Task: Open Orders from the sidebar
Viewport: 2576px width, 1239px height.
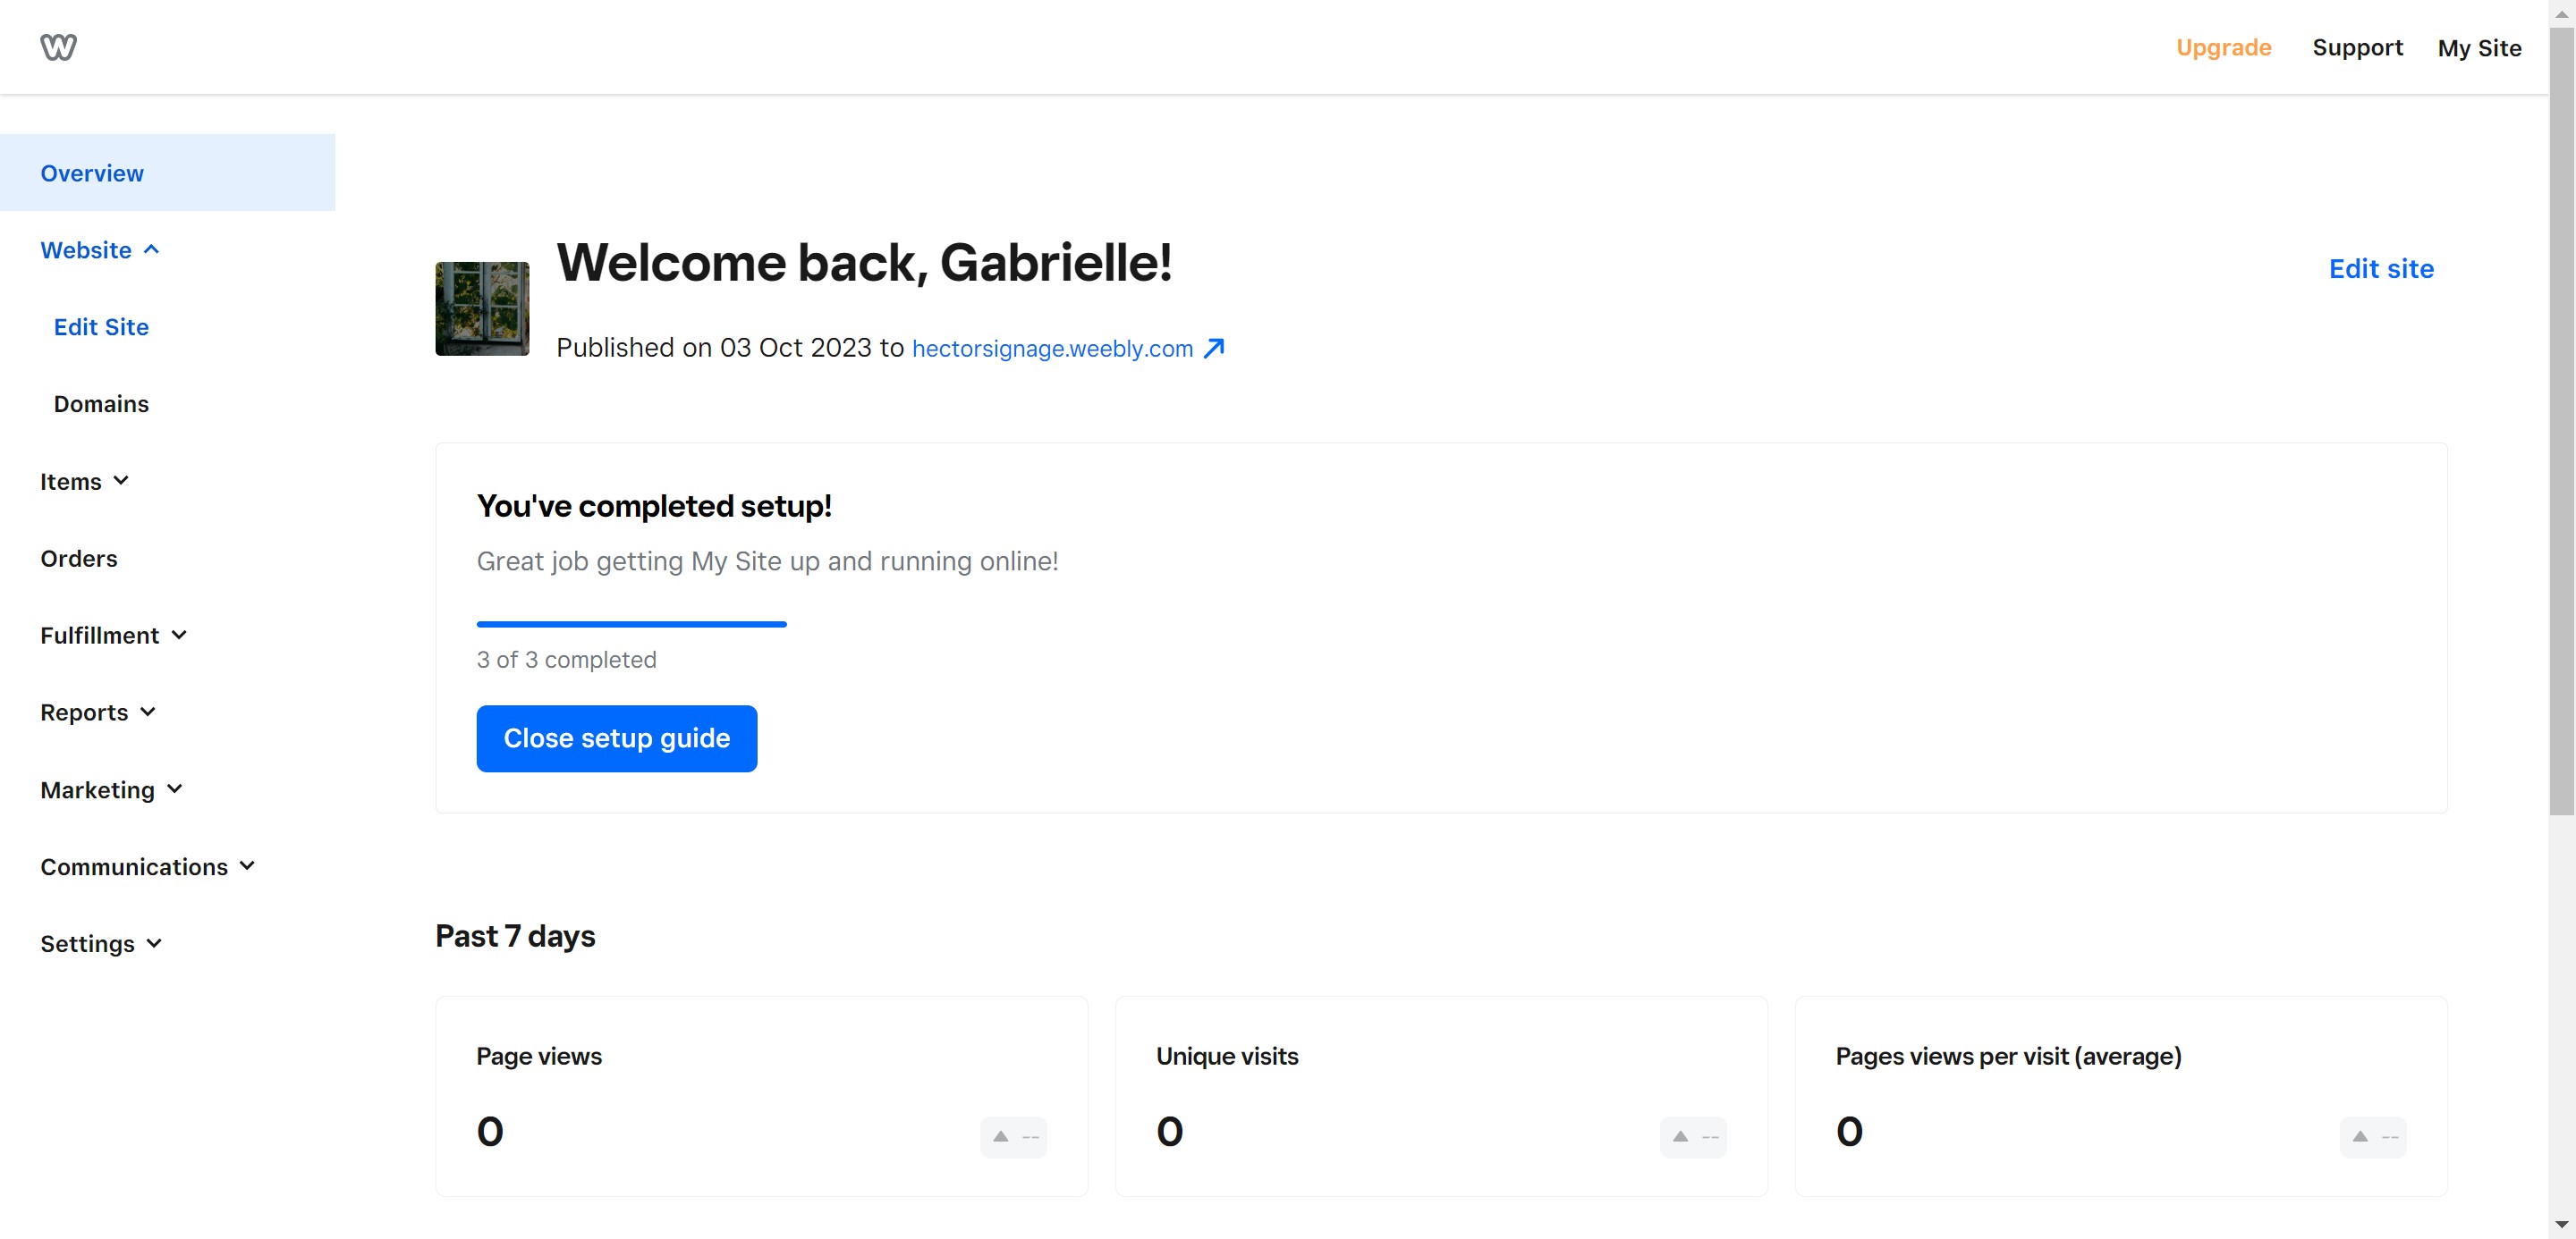Action: point(79,559)
